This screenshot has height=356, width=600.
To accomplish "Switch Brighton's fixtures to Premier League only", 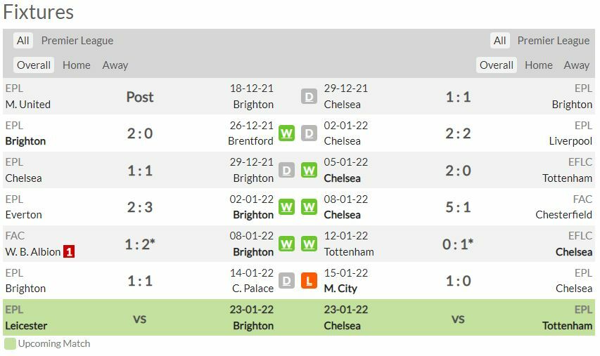I will pos(77,41).
